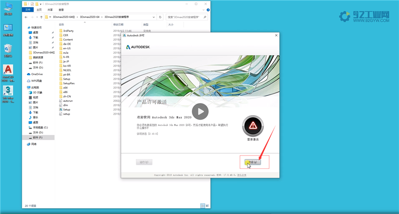This screenshot has width=399, height=214.
Task: Open 网络 in navigation pane
Action: click(x=32, y=144)
